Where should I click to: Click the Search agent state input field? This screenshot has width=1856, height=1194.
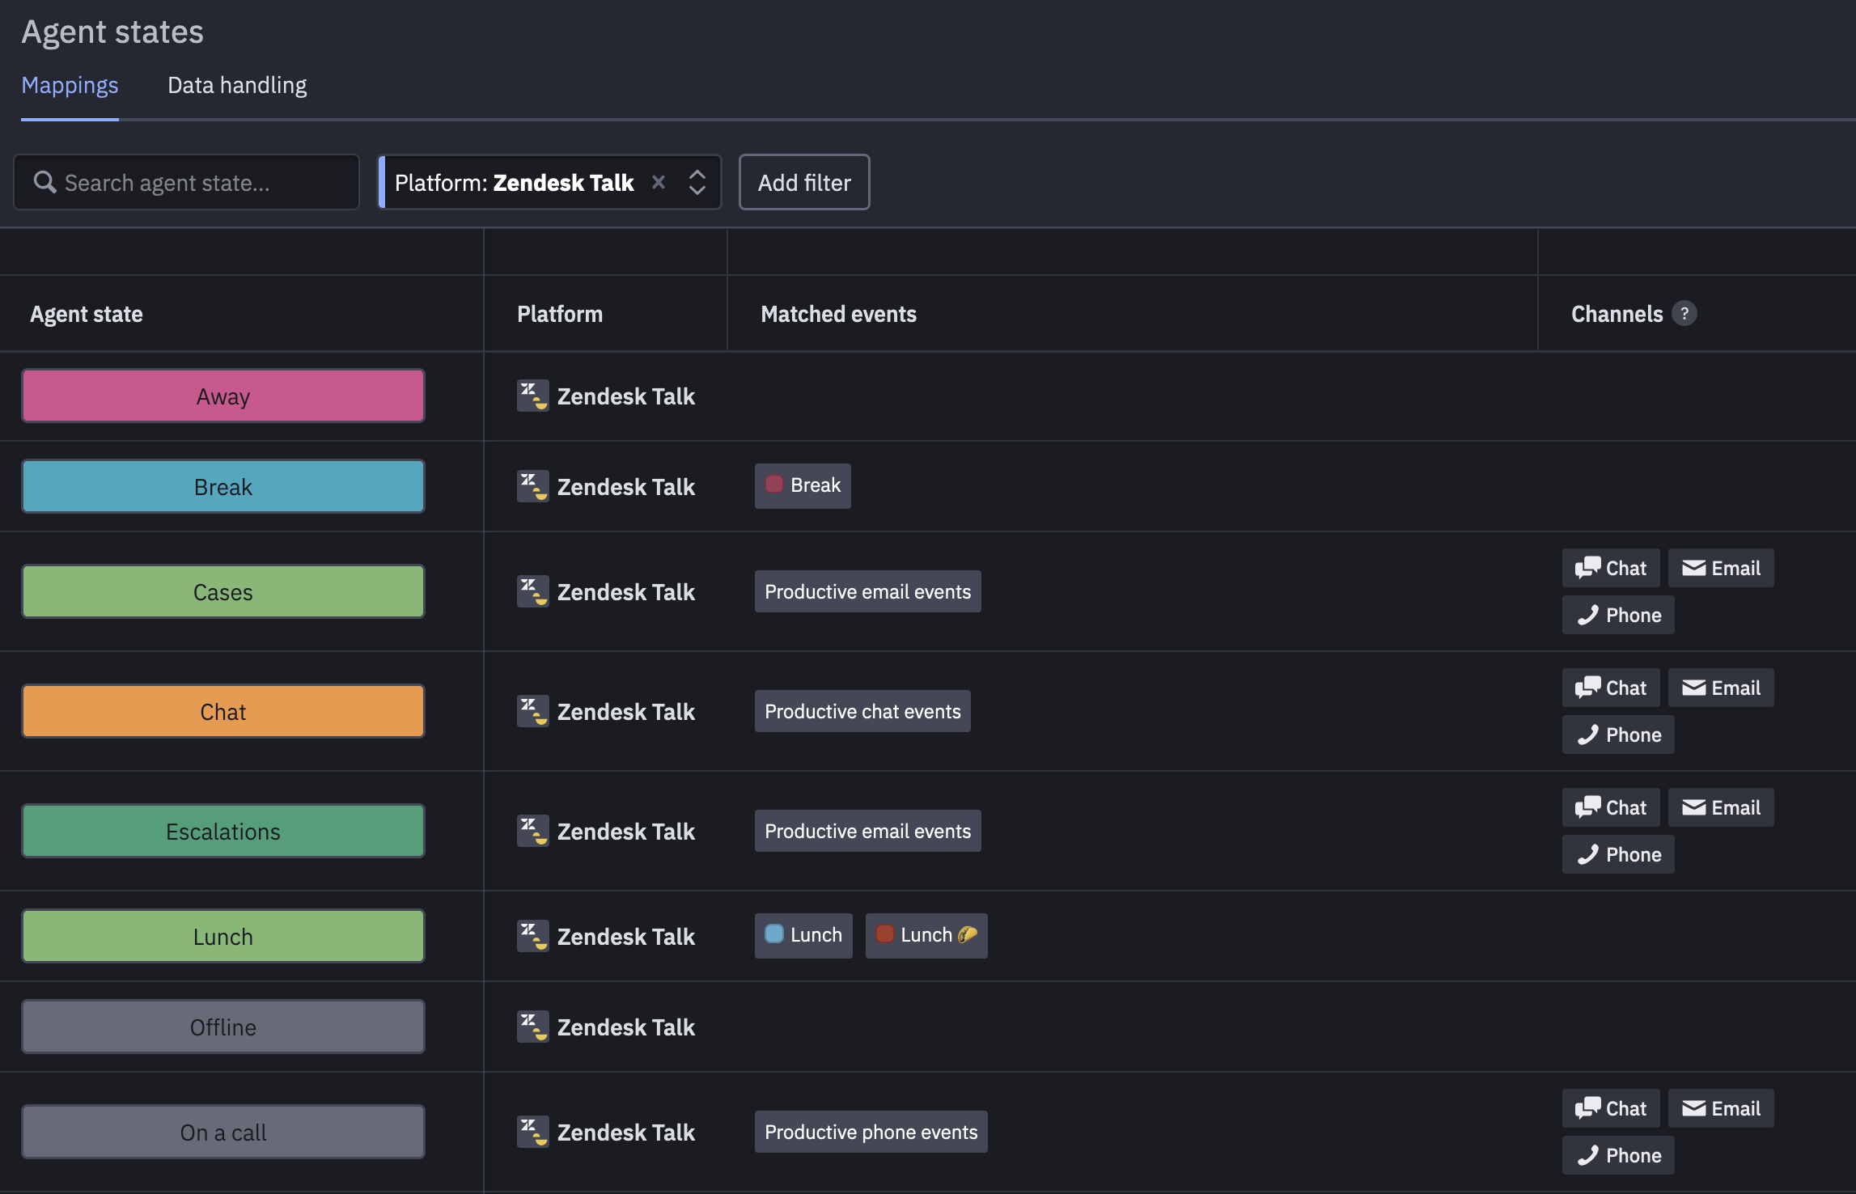pos(186,183)
